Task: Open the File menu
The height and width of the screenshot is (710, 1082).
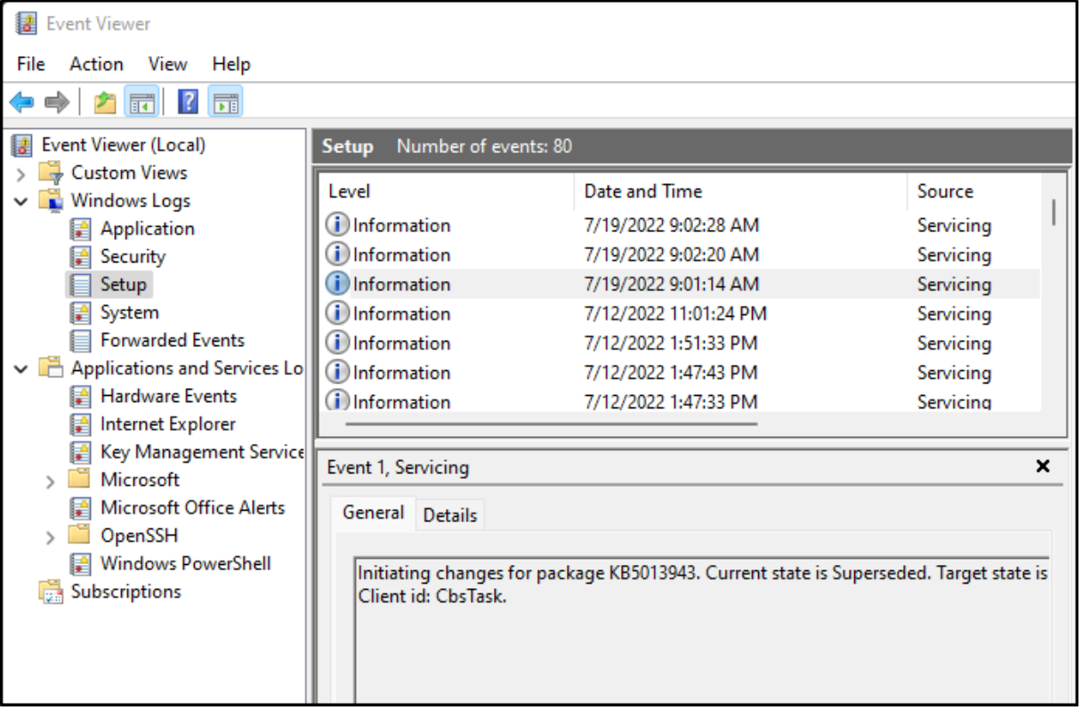Action: click(x=31, y=64)
